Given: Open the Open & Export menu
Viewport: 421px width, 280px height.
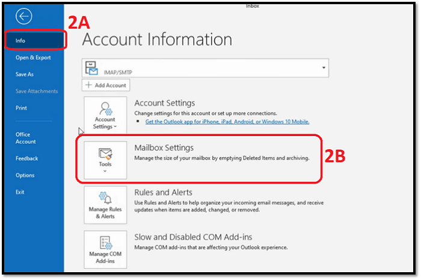Looking at the screenshot, I should click(33, 57).
